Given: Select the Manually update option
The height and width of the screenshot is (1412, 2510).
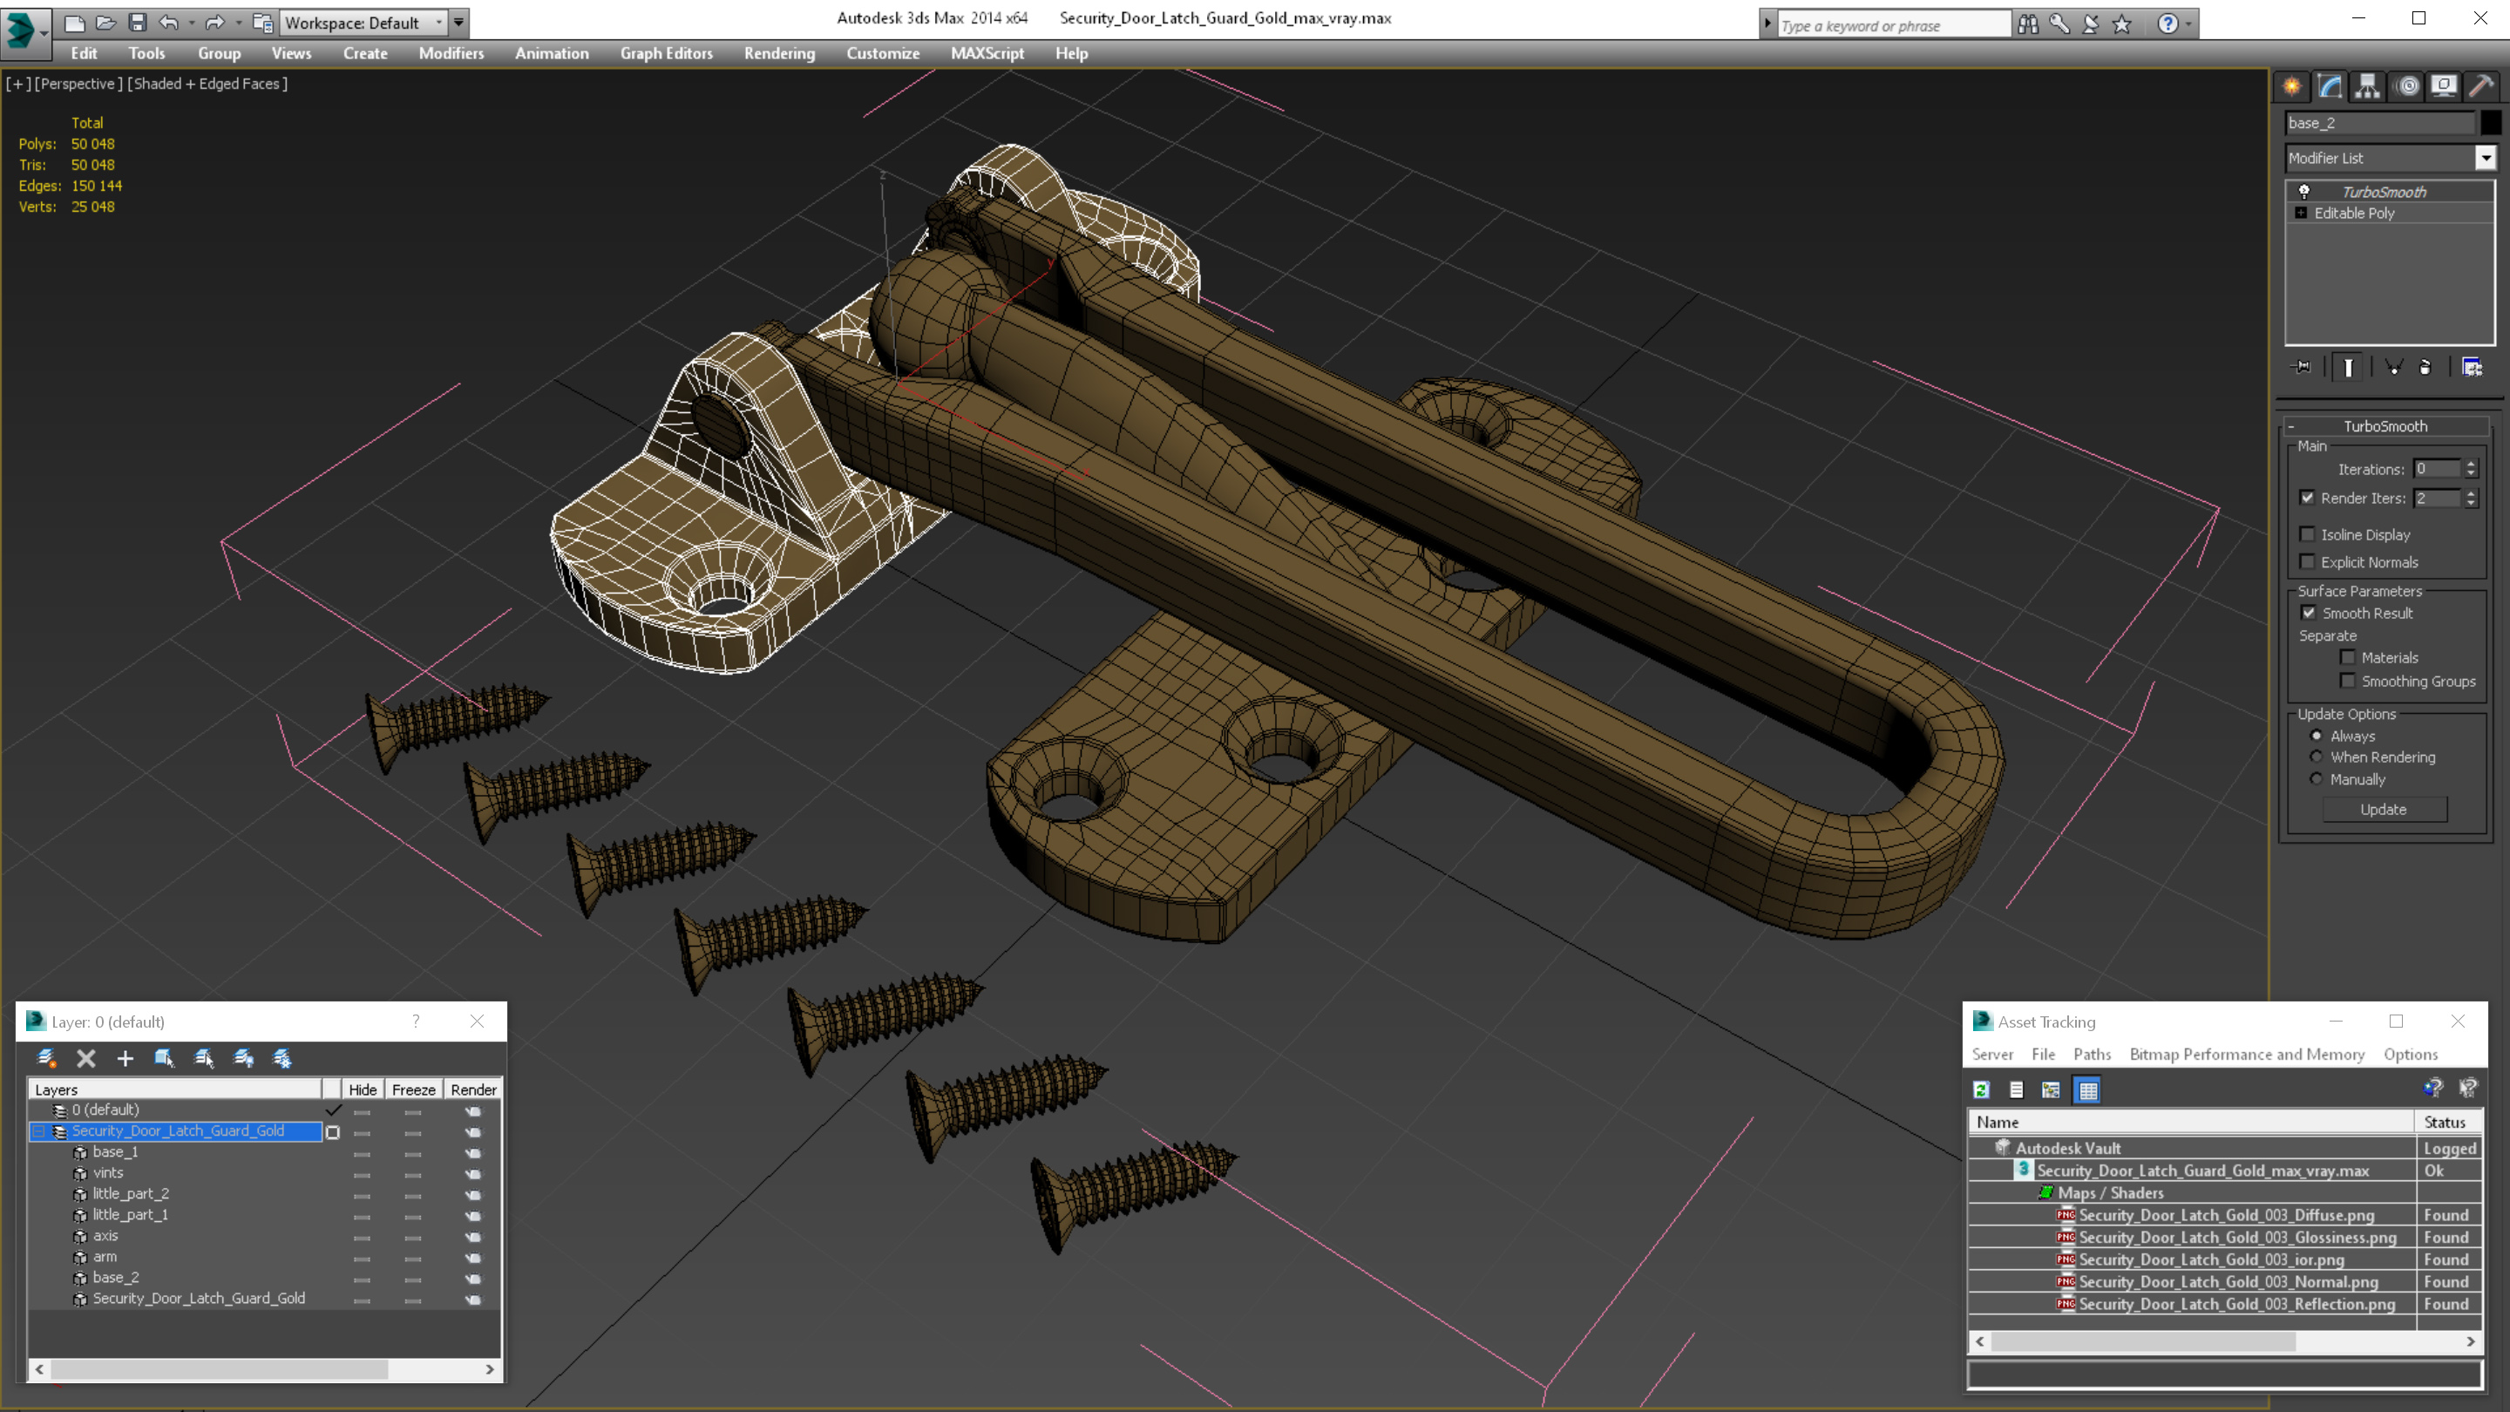Looking at the screenshot, I should coord(2317,778).
